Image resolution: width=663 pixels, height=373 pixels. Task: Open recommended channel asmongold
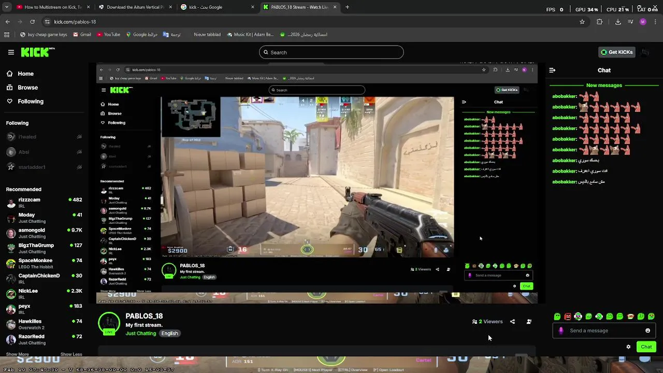tap(44, 233)
